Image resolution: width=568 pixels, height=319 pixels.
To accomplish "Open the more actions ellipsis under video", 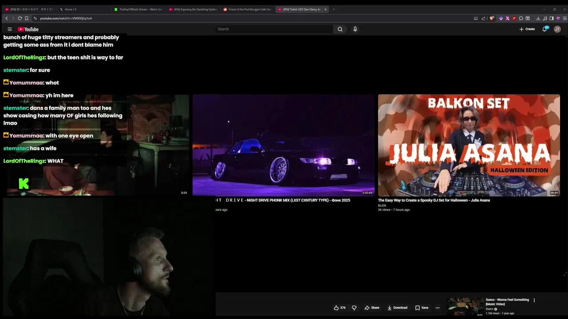I will coord(438,307).
